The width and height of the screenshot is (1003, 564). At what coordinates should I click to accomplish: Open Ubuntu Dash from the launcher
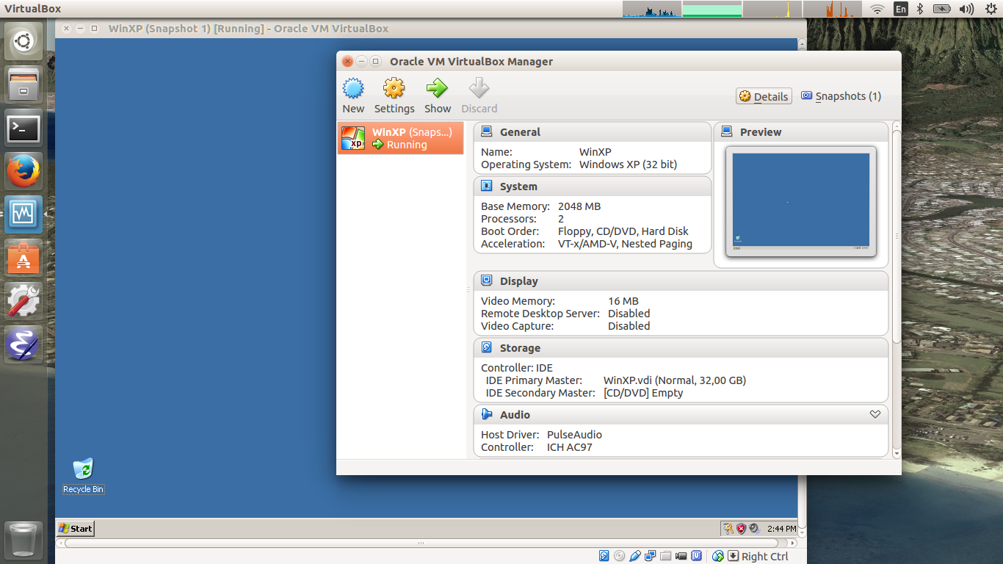(23, 41)
